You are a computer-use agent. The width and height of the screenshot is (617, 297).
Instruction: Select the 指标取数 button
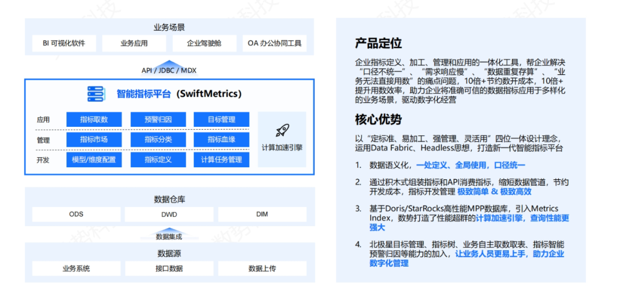(x=94, y=119)
